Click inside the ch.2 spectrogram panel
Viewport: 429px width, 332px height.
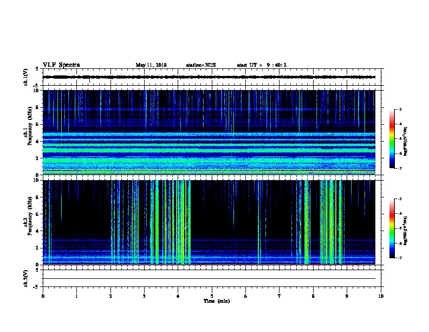(209, 222)
